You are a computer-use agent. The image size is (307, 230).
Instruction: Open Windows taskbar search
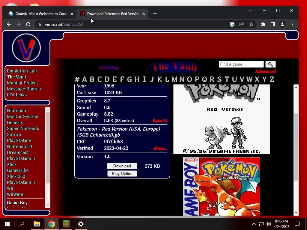point(22,224)
